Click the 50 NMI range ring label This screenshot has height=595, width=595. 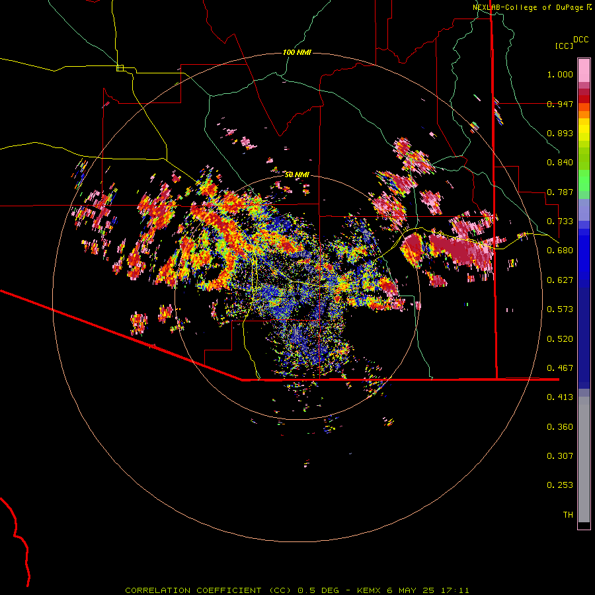(297, 175)
